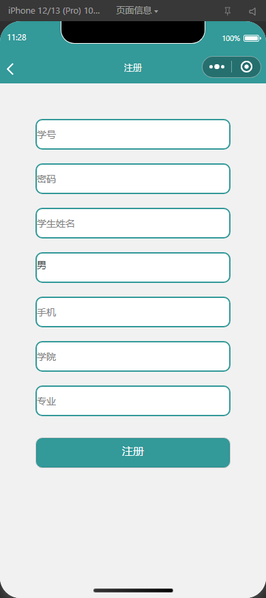Focus the 手机 input field
This screenshot has height=598, width=266.
pos(133,312)
